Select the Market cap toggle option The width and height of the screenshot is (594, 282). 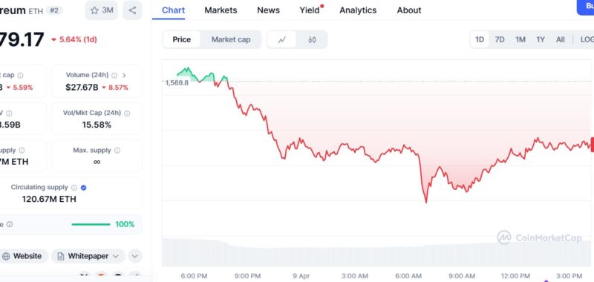click(231, 40)
